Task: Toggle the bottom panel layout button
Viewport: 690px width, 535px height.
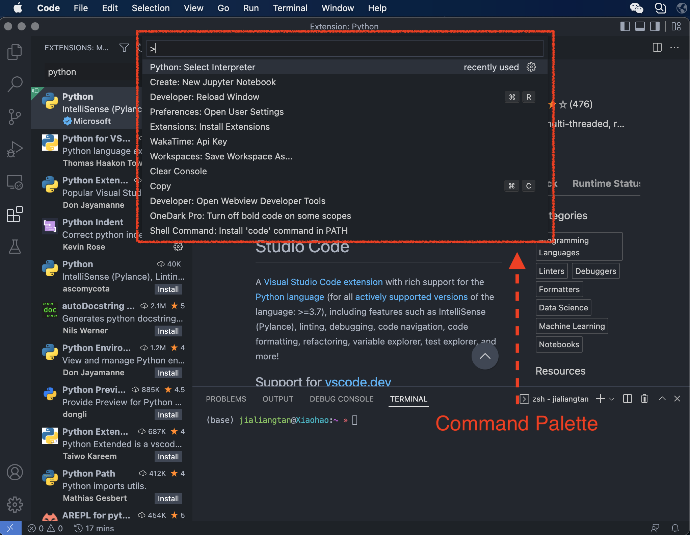Action: click(640, 26)
